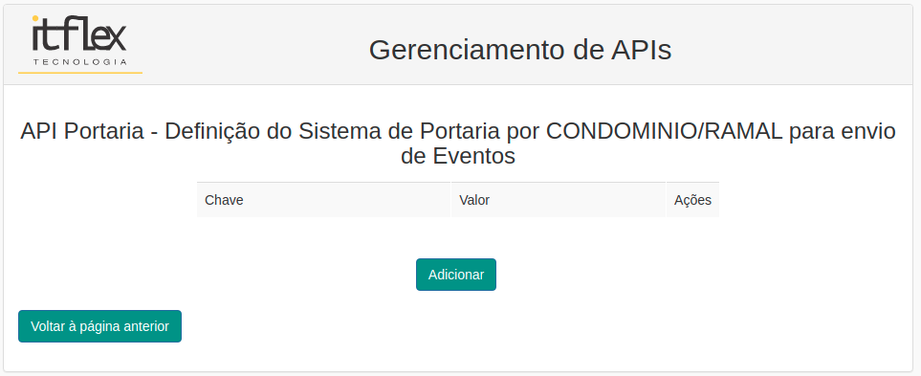921x376 pixels.
Task: Click the word Definição in the heading
Action: (x=212, y=132)
